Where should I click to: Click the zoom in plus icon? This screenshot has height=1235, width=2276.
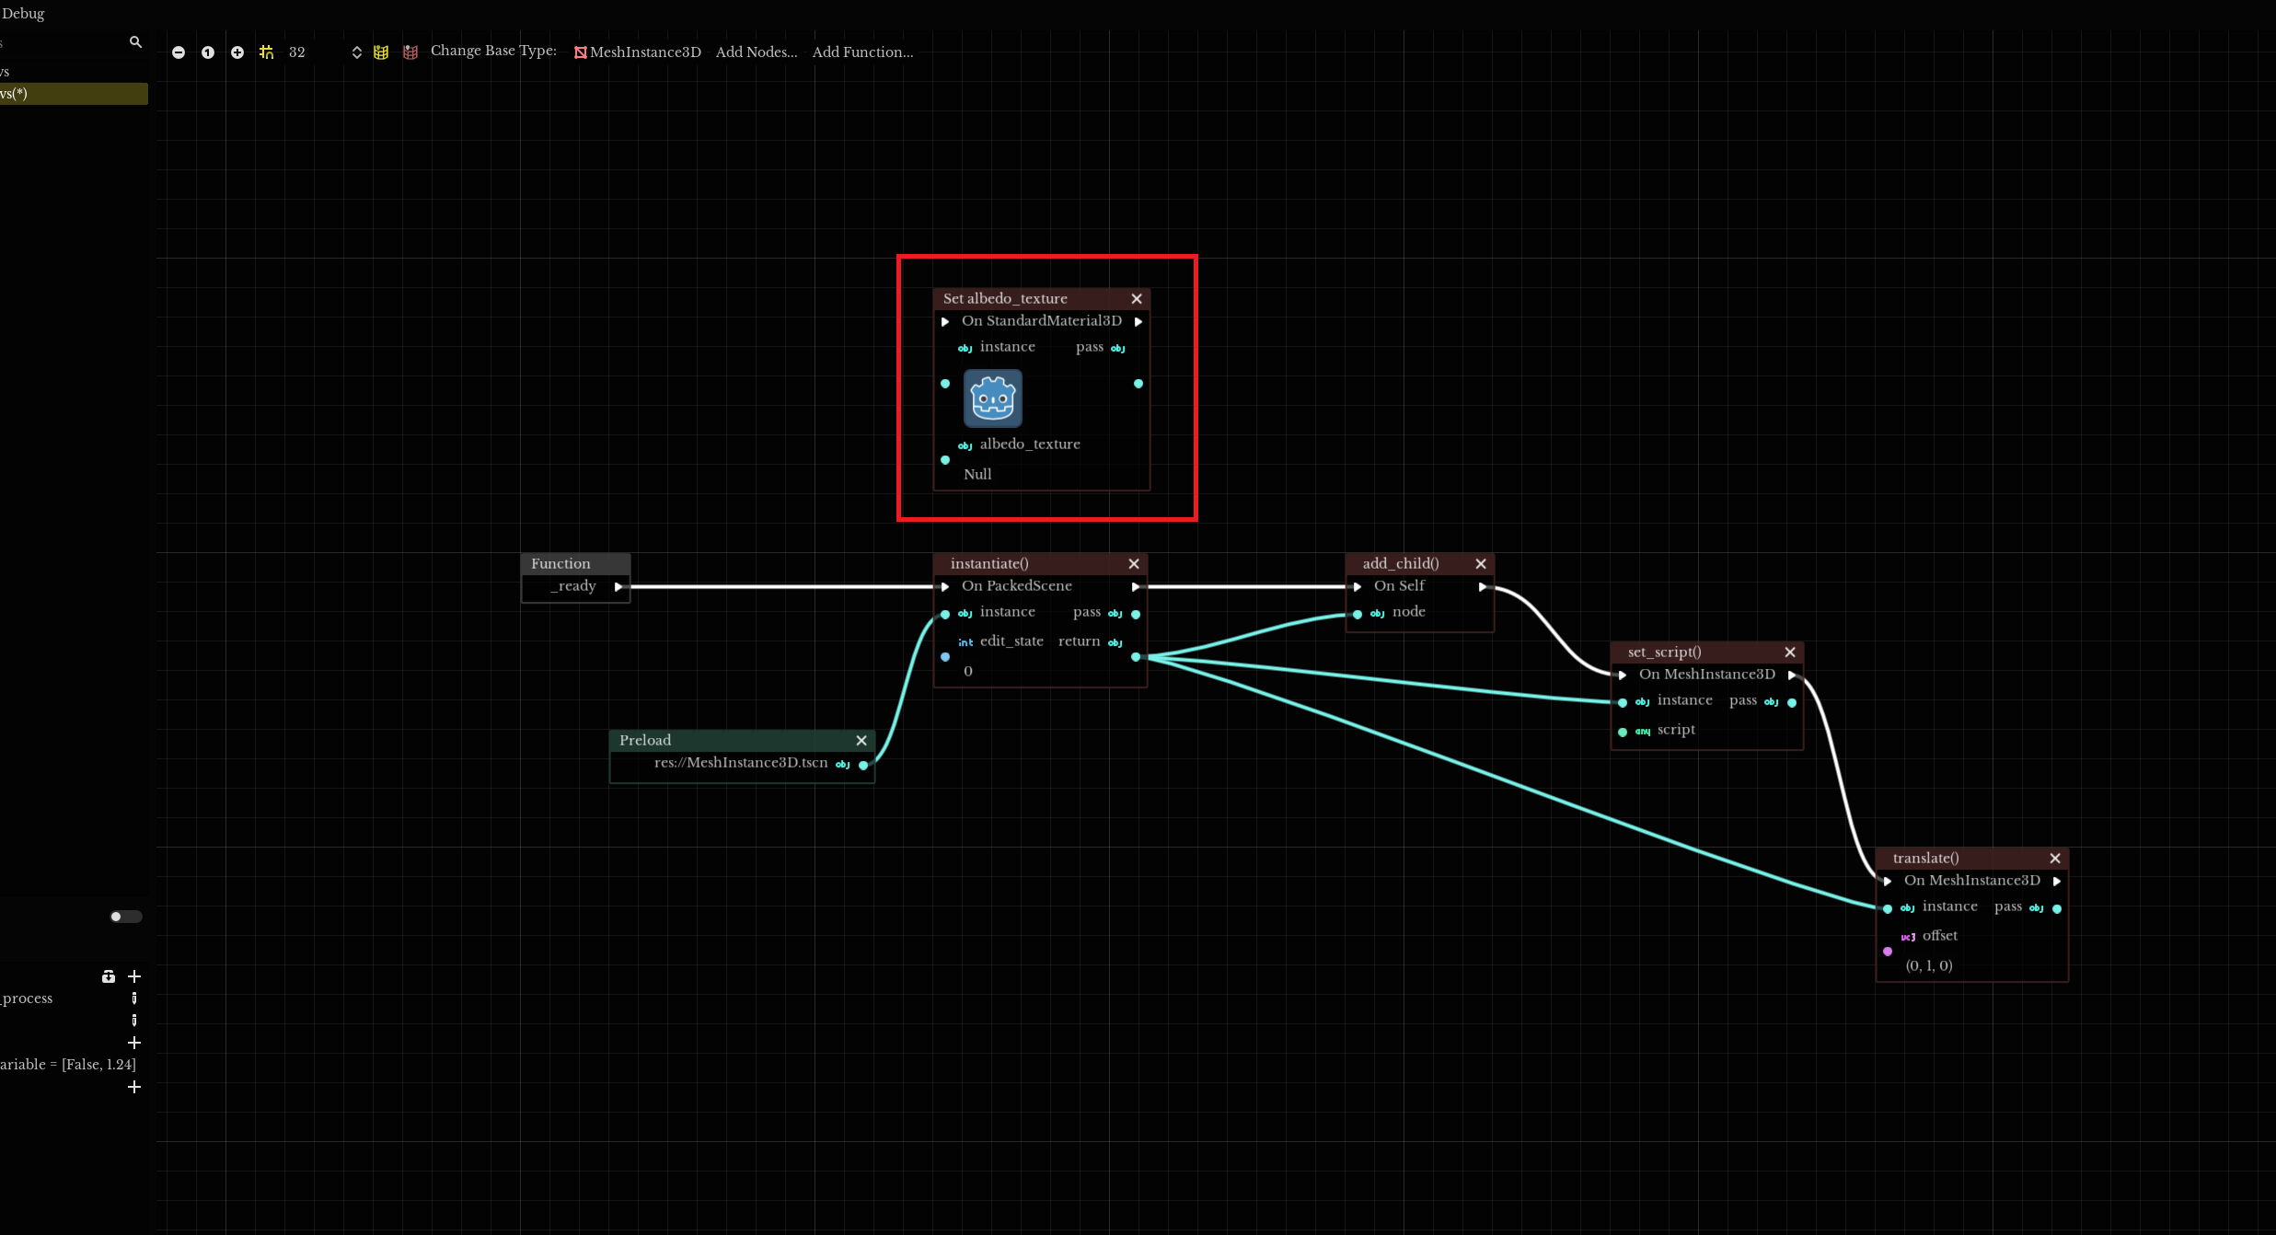point(237,52)
